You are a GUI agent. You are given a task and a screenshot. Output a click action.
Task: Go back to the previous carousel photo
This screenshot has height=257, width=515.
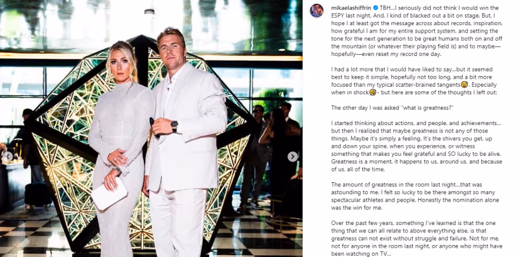click(x=7, y=156)
